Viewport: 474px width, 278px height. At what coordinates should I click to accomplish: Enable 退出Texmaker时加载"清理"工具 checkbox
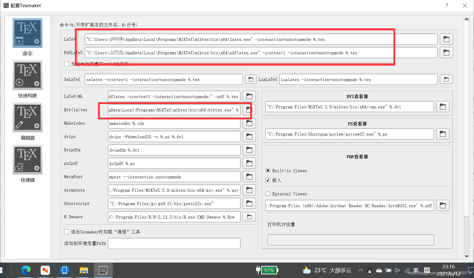click(x=67, y=232)
